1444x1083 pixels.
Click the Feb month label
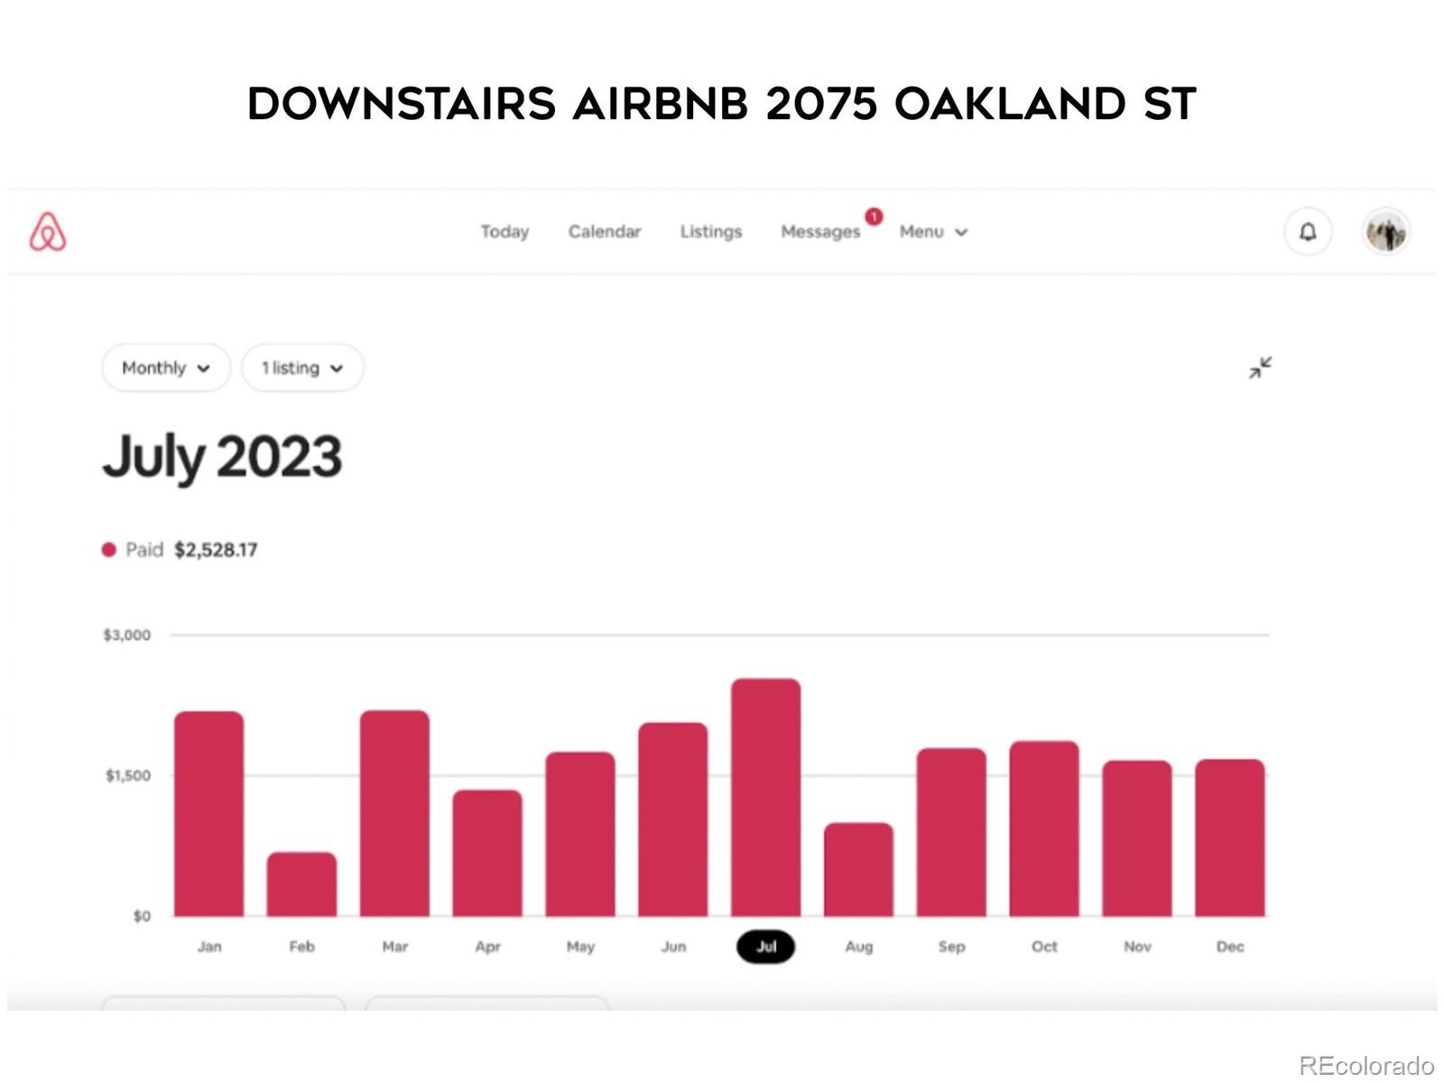pos(302,947)
